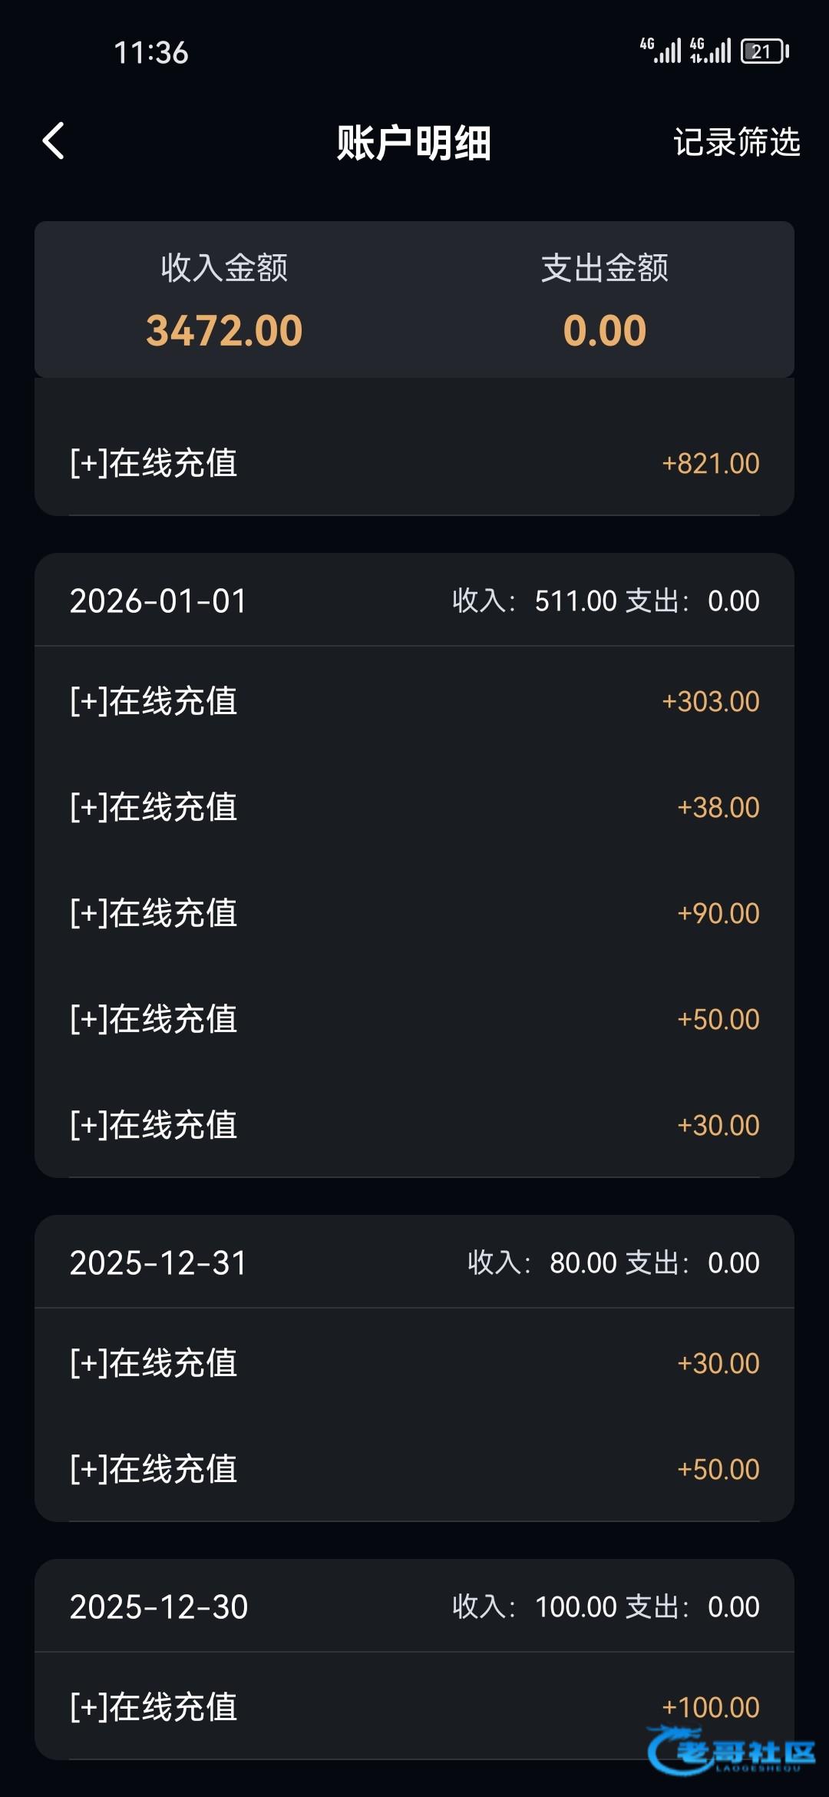This screenshot has height=1797, width=829.
Task: Tap the 账户明细 page title
Action: [414, 143]
